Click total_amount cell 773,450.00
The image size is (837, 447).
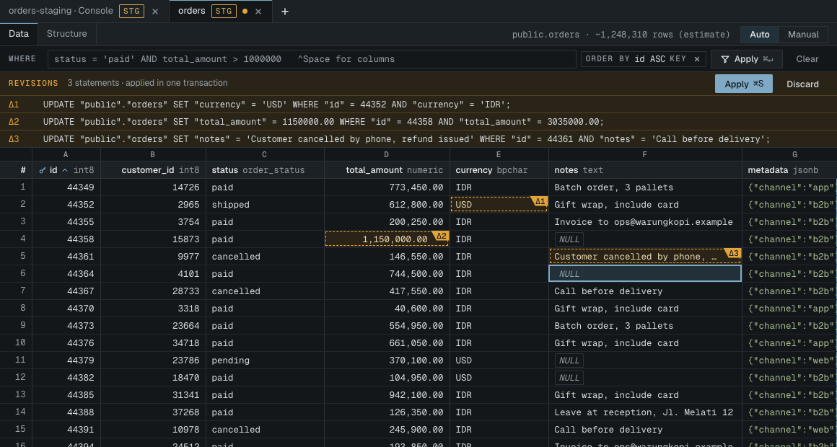tap(387, 187)
